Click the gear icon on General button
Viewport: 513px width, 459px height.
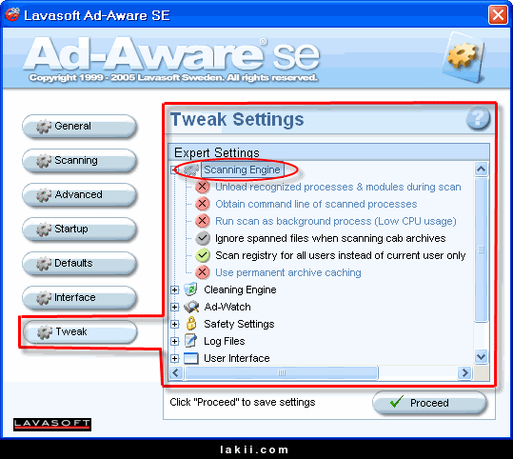pos(44,127)
